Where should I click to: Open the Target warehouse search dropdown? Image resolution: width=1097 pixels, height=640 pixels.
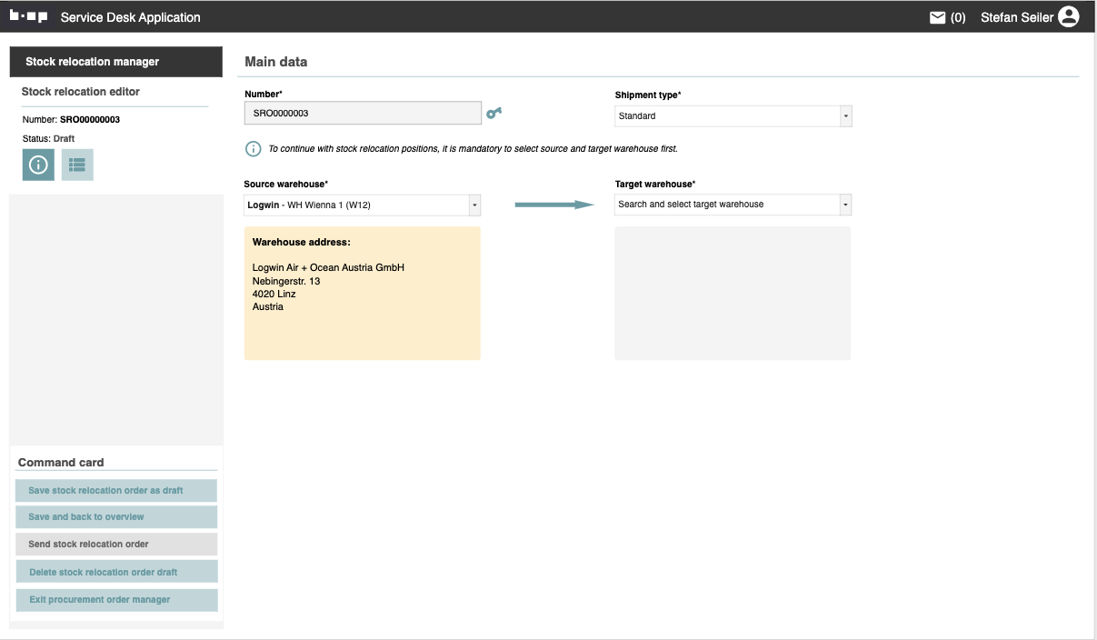(846, 205)
